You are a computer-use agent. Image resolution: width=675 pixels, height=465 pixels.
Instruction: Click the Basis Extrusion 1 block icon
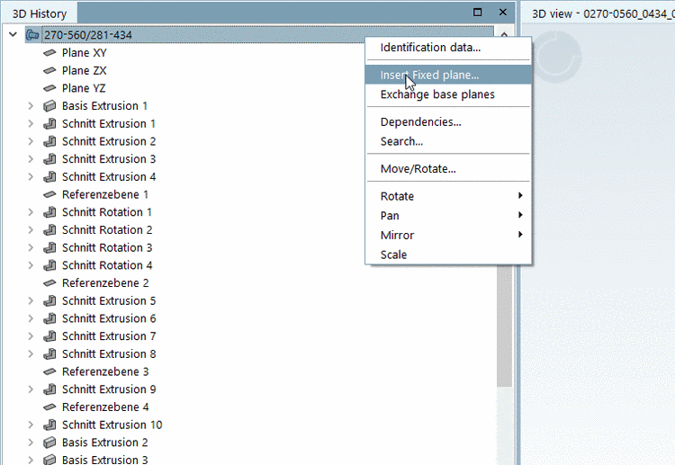(49, 106)
